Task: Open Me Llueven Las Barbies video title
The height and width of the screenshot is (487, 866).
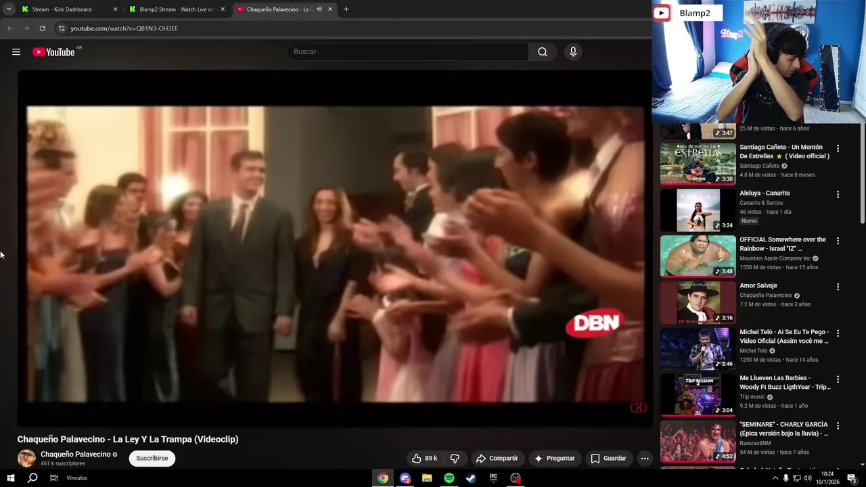Action: (785, 383)
